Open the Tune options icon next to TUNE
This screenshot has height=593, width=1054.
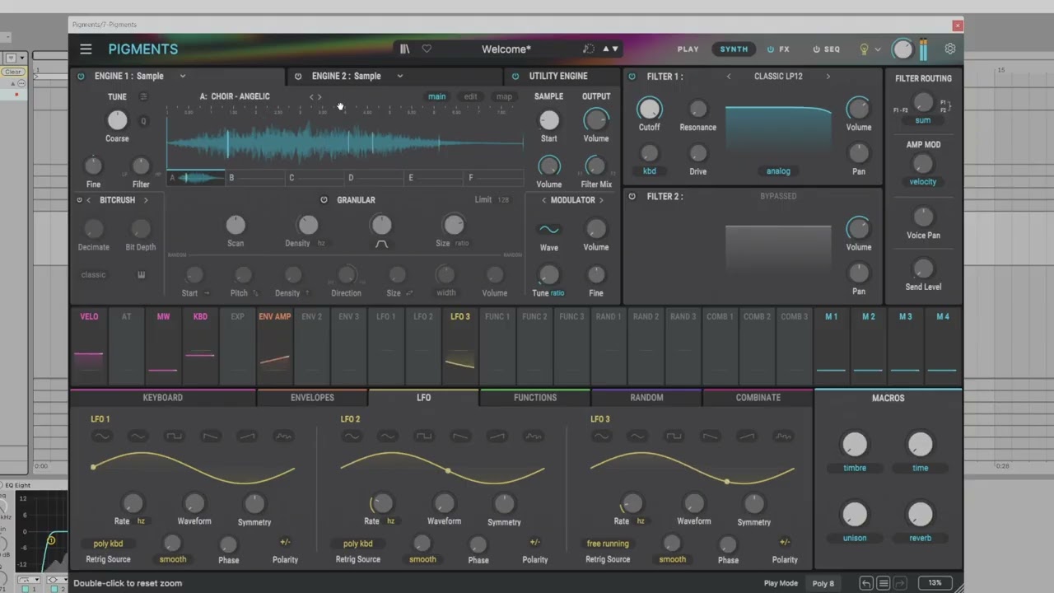pos(143,96)
